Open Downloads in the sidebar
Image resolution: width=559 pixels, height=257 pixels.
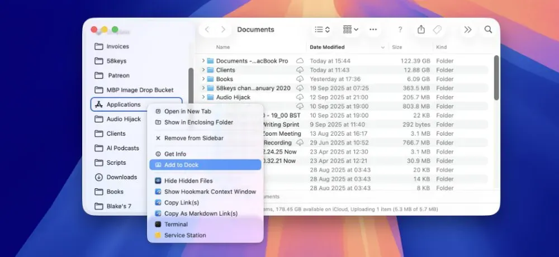(121, 177)
